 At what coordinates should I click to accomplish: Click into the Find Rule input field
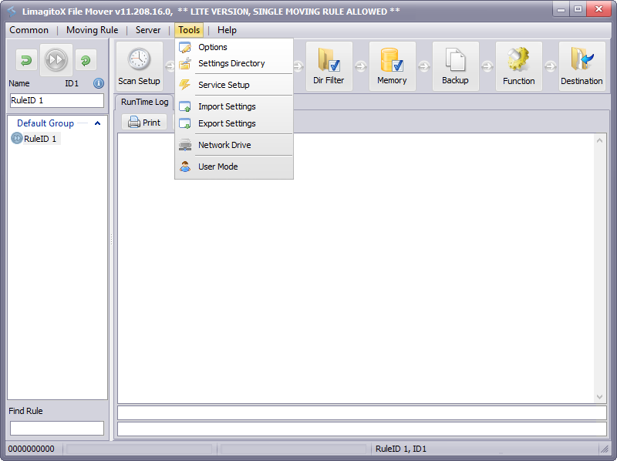(x=57, y=428)
